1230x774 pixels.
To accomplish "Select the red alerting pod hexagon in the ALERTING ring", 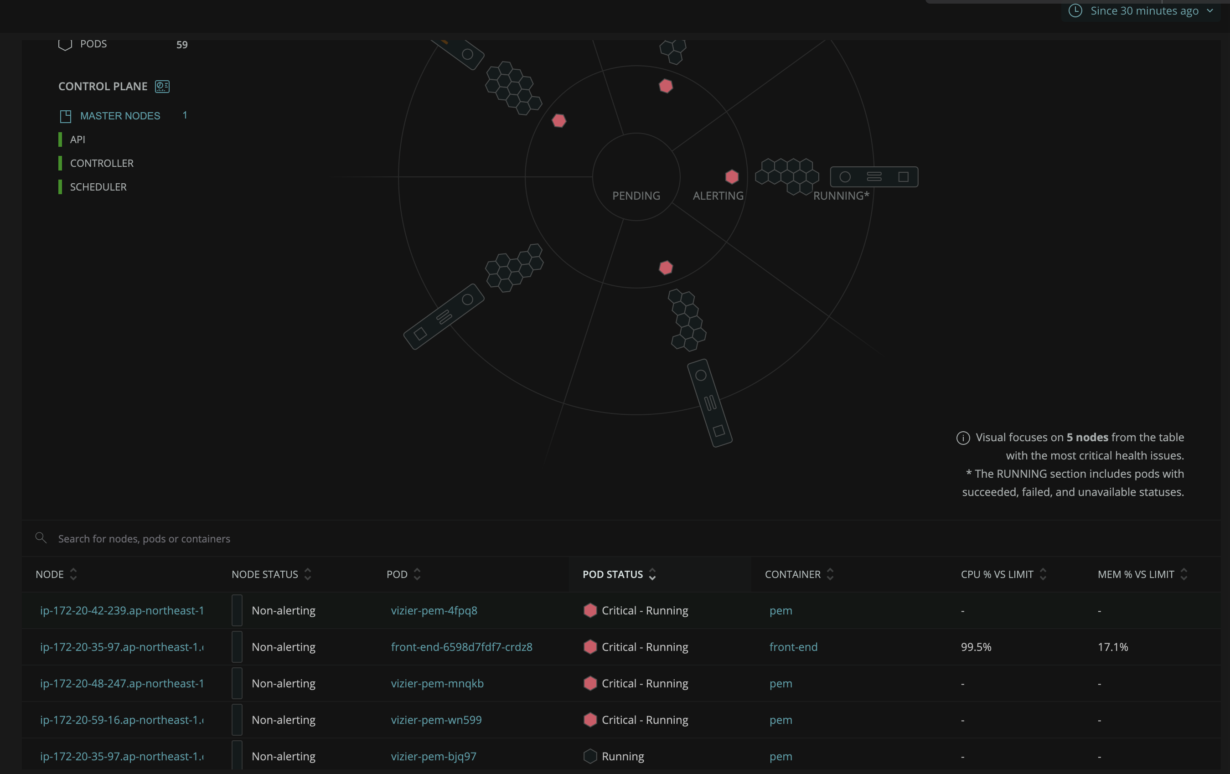I will 731,176.
